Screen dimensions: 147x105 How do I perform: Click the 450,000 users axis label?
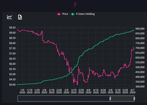coord(140,72)
